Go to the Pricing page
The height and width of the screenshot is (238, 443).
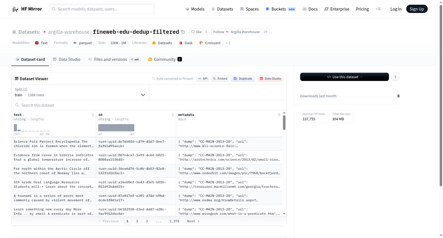pyautogui.click(x=362, y=9)
